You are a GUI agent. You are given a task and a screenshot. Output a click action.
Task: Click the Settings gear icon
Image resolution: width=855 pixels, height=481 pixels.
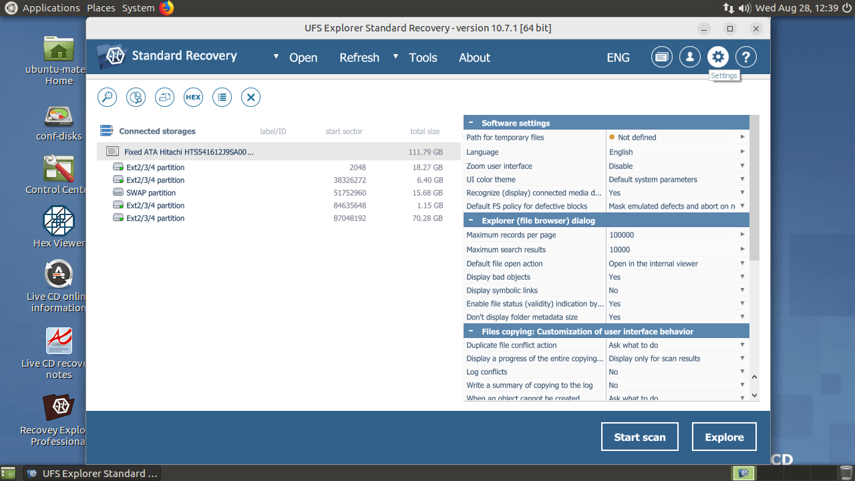tap(718, 57)
